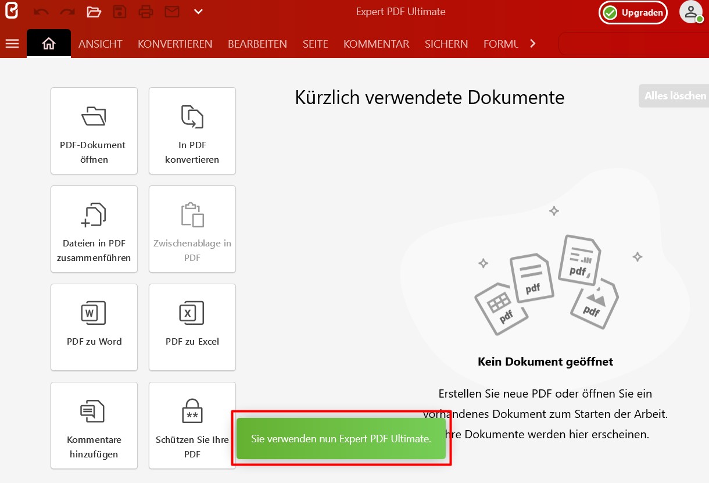Click the Kürzlich verwendete Dokumente heading
This screenshot has height=483, width=709.
[x=430, y=97]
